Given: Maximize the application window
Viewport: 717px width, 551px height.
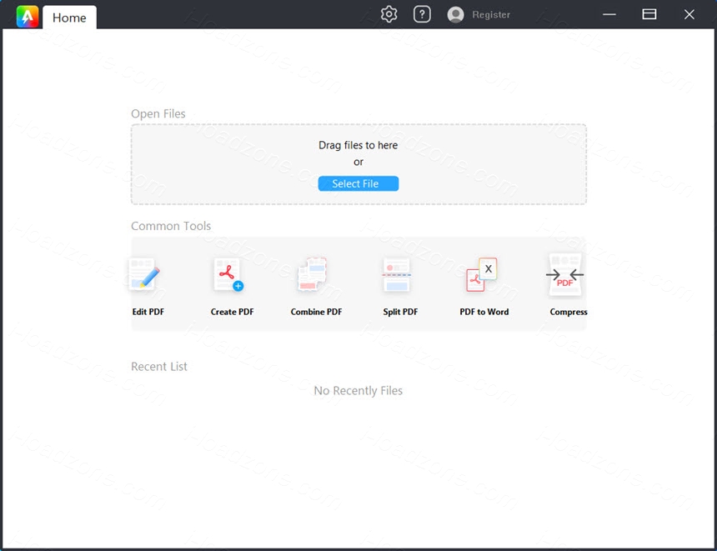Looking at the screenshot, I should click(649, 14).
